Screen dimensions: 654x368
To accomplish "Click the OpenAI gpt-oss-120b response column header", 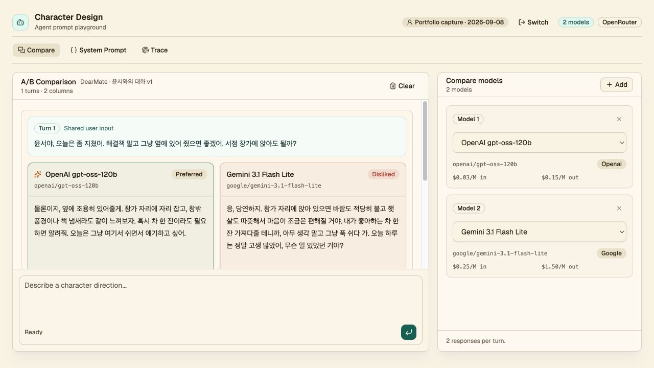I will 121,179.
